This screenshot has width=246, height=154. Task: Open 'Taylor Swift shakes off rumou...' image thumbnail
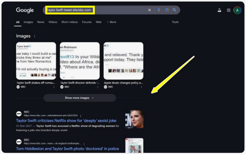(x=36, y=61)
